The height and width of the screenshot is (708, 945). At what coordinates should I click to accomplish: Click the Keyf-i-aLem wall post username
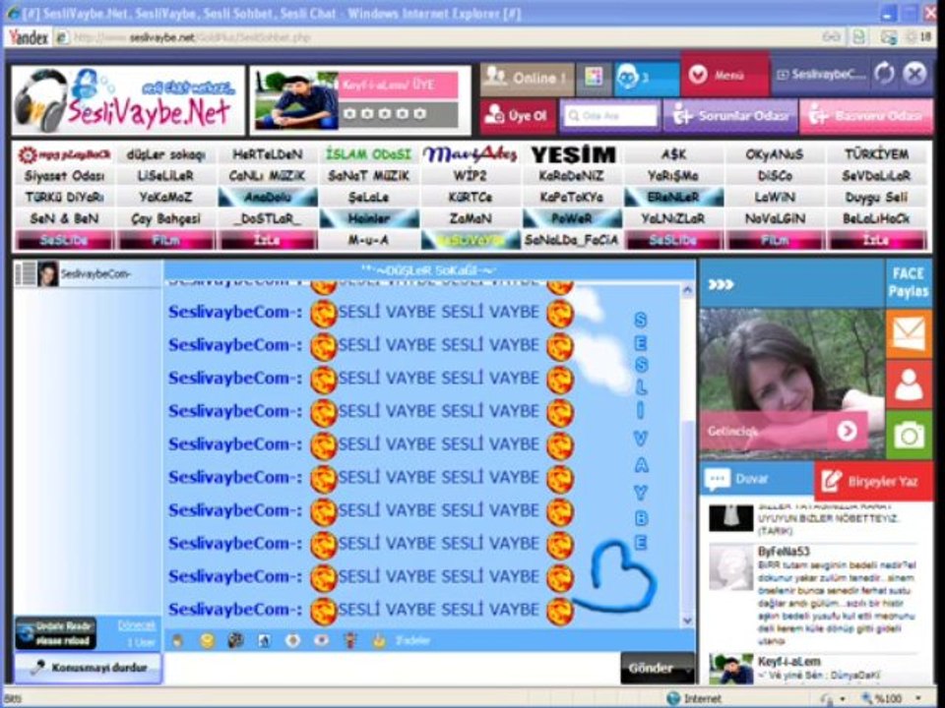tap(788, 662)
